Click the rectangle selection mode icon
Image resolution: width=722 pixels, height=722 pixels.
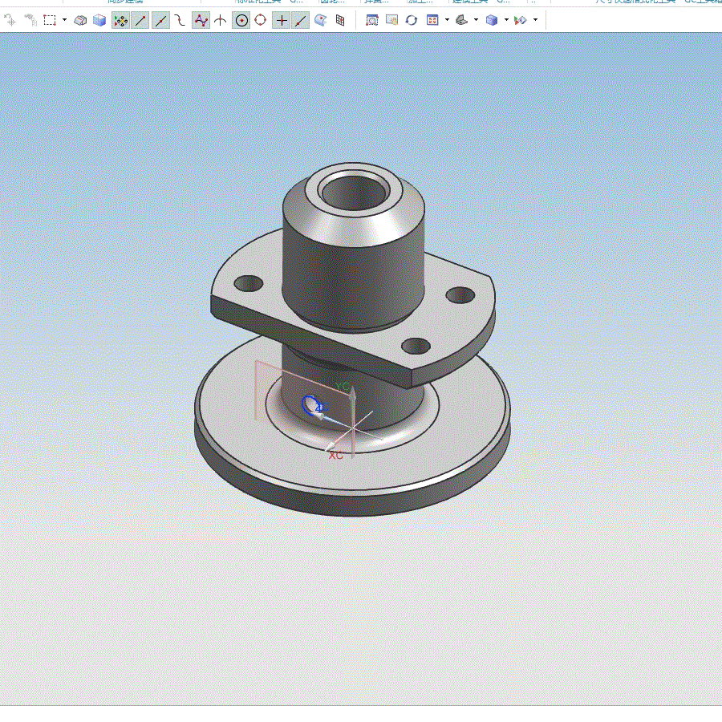49,20
